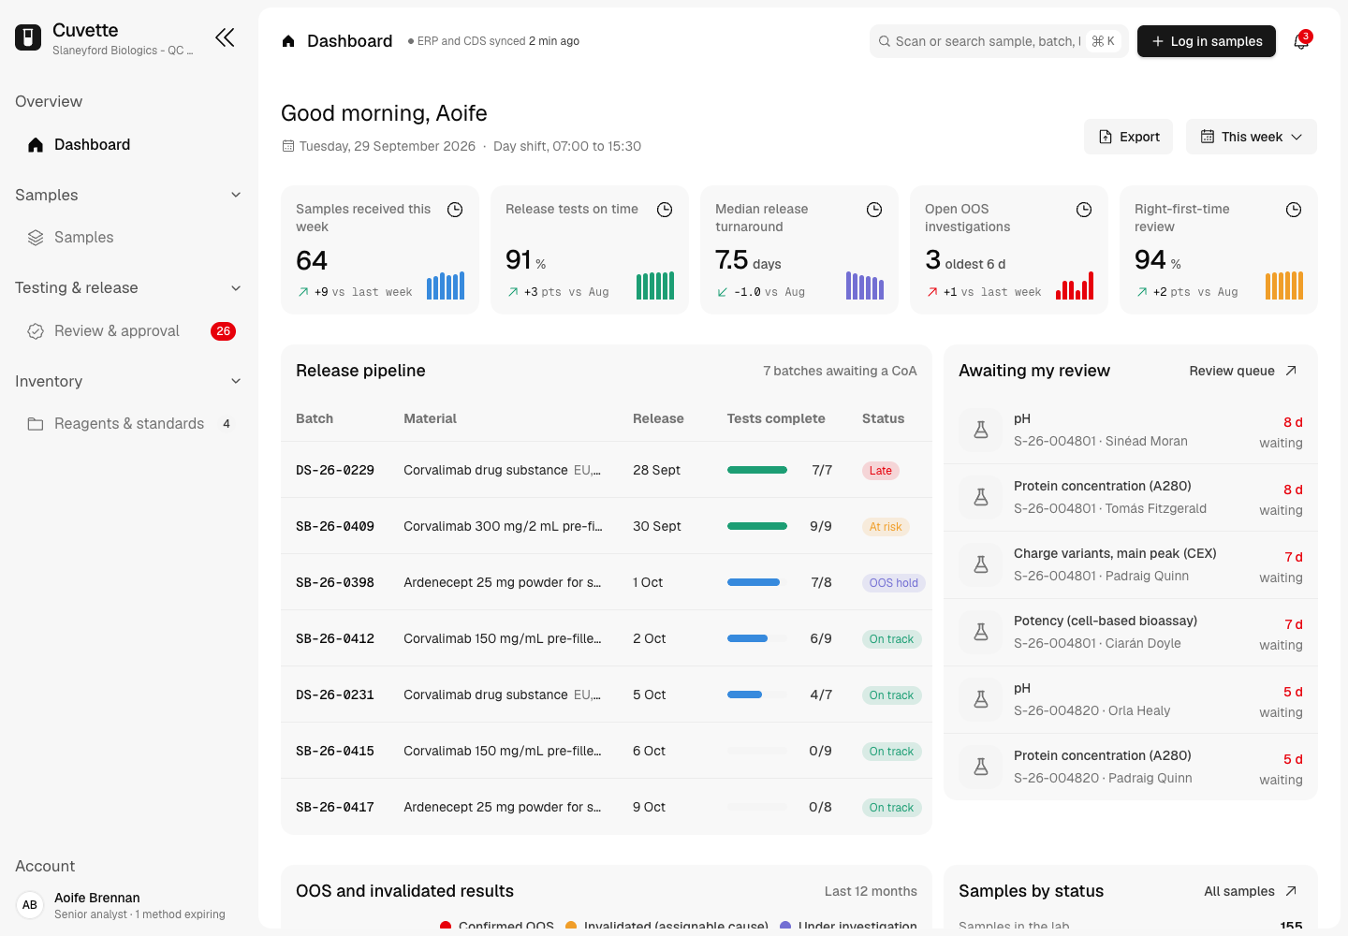The height and width of the screenshot is (936, 1348).
Task: Open clock icon on Median release turnaround
Action: pyautogui.click(x=874, y=210)
